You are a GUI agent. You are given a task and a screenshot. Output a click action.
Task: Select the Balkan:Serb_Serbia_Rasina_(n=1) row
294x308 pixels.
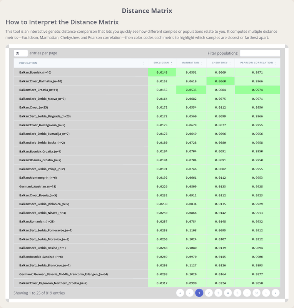147,248
